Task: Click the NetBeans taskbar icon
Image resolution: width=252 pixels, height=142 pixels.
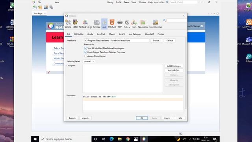Action: click(144, 139)
